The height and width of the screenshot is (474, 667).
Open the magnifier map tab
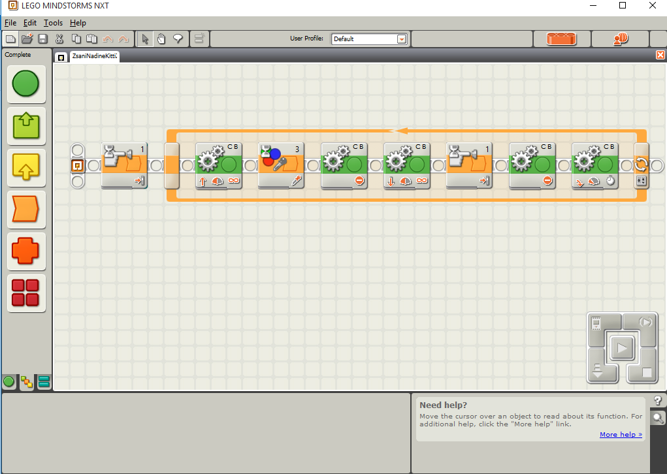(x=658, y=419)
